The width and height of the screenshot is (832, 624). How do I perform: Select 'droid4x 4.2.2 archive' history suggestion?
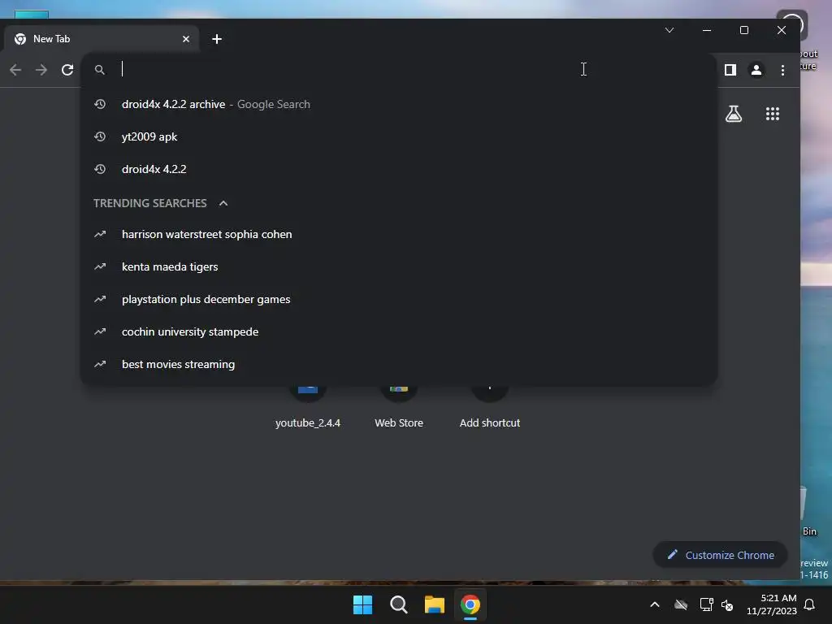point(399,105)
